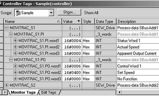Image resolution: width=159 pixels, height=96 pixels.
Task: Click SEW_Drive data type of MOVITRAC_S1
Action: pos(105,28)
